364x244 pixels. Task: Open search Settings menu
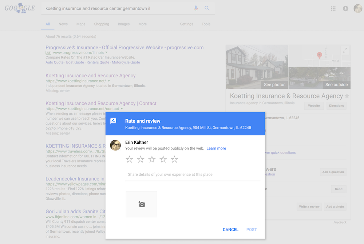coord(186,24)
